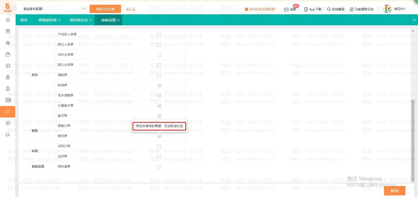Click the 物料清单 row label
Screen dimensions: 418x197
pos(64,167)
